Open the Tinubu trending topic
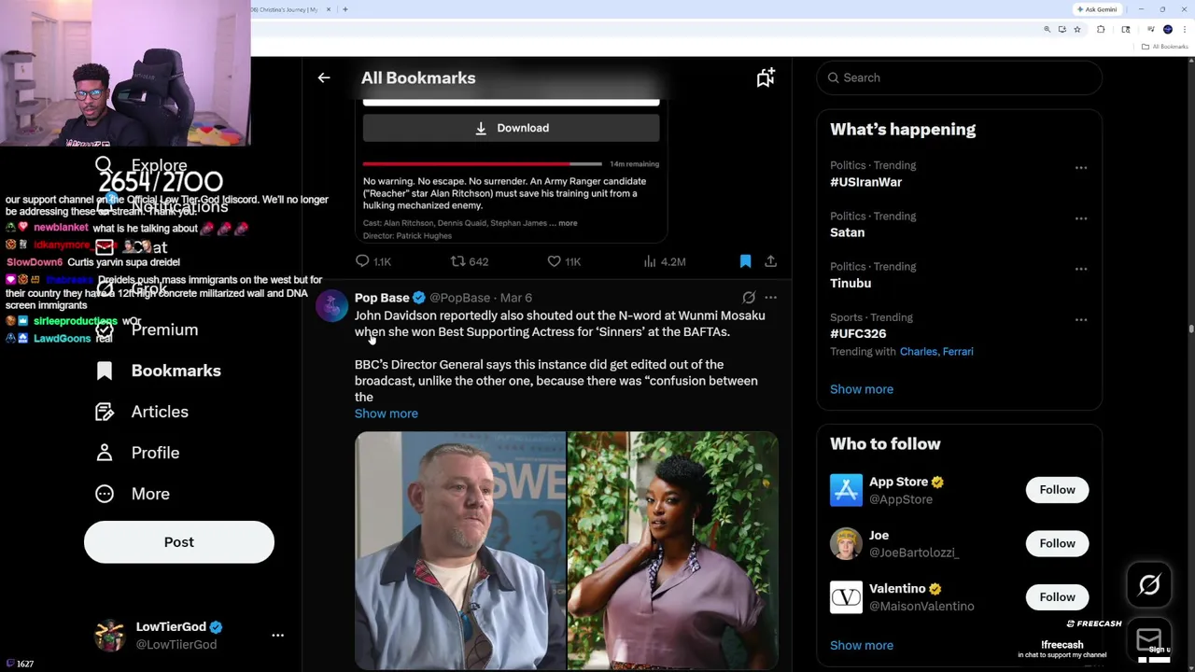Viewport: 1195px width, 672px height. tap(851, 283)
